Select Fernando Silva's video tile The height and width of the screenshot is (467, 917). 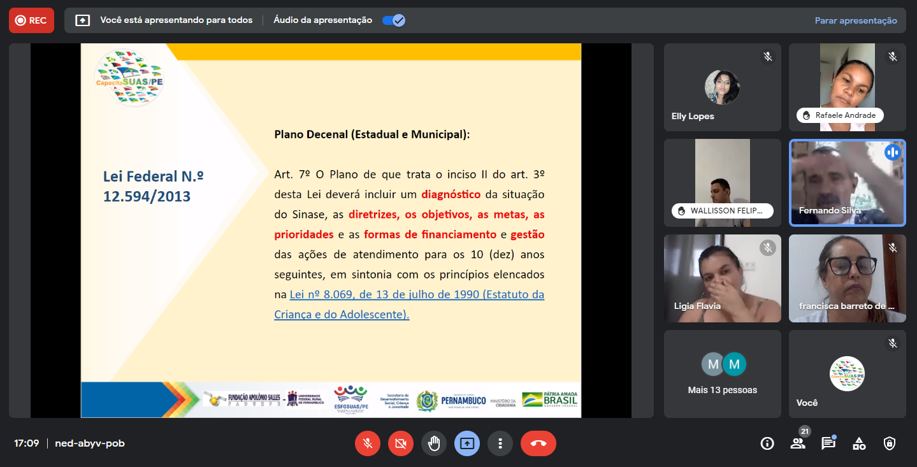tap(847, 183)
